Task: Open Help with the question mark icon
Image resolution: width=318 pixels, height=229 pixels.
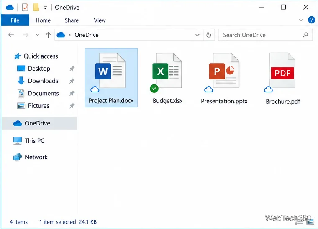Action: tap(311, 20)
